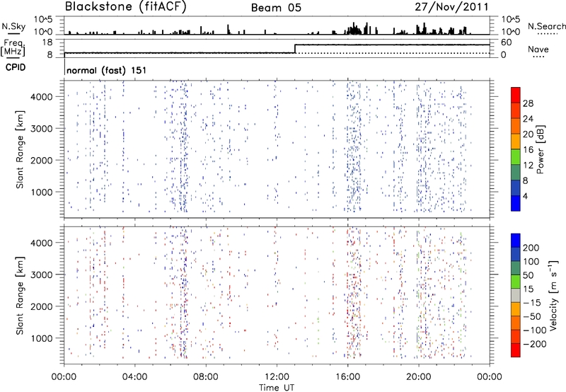Click the 'normal (fast) 151' text
Screen dimensions: 566x392
[107, 70]
